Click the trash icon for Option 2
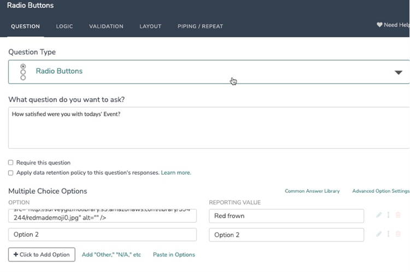The width and height of the screenshot is (410, 272). click(398, 234)
